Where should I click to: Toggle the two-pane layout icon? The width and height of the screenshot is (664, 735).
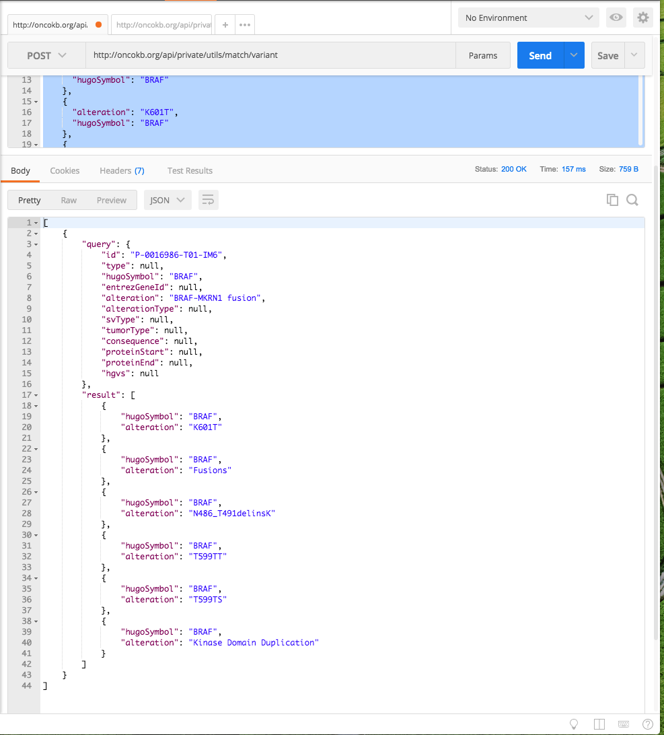tap(599, 724)
